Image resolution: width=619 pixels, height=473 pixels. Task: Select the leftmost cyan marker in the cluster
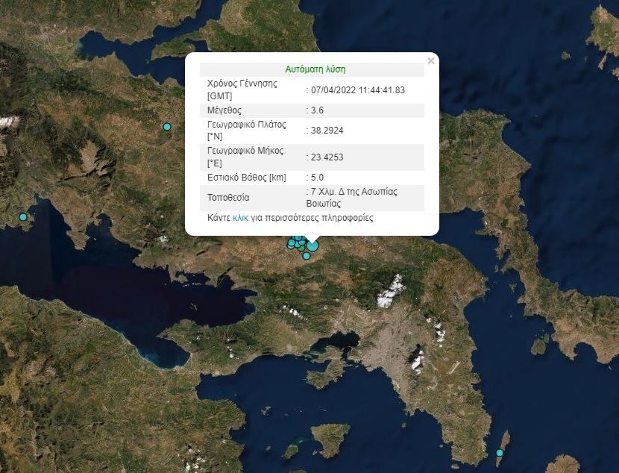(291, 244)
